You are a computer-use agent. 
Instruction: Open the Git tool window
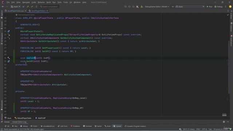point(7,126)
